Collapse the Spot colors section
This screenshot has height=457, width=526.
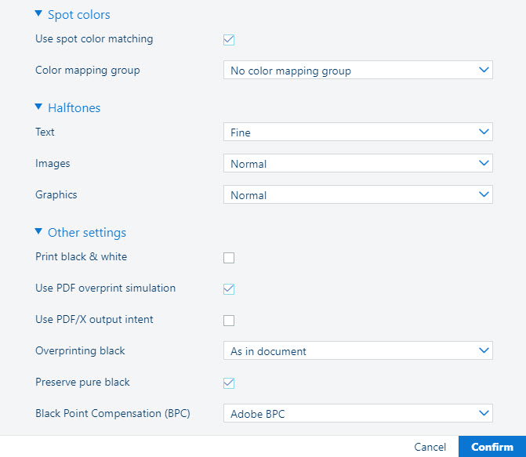point(38,13)
